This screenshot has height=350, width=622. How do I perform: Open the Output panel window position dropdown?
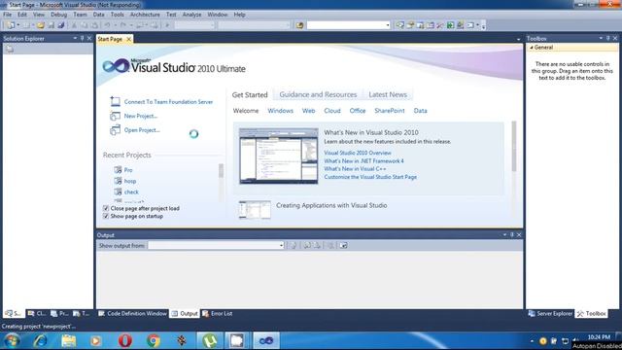(x=504, y=235)
